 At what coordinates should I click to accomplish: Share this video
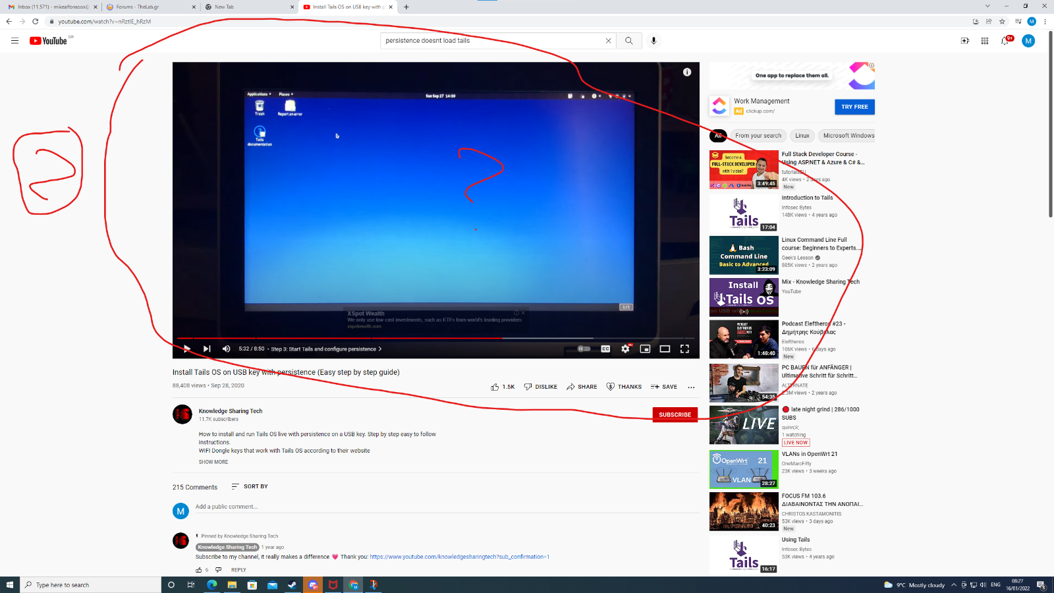pyautogui.click(x=582, y=387)
